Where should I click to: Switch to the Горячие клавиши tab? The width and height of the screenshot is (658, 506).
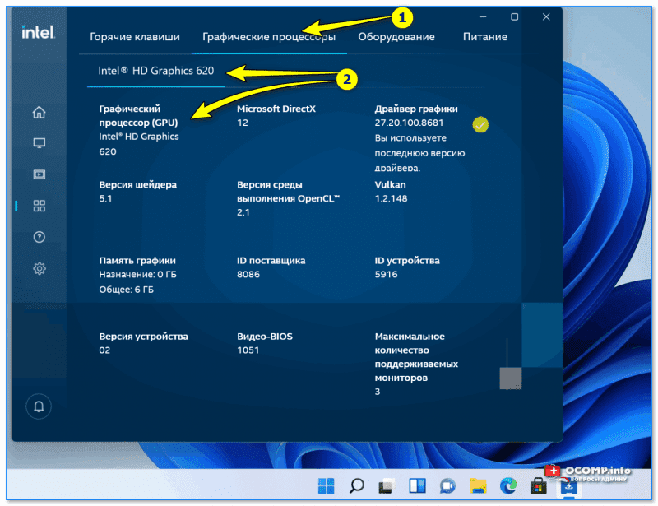[135, 37]
